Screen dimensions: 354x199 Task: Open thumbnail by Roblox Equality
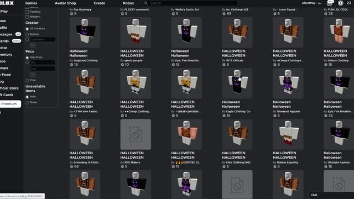click(288, 134)
